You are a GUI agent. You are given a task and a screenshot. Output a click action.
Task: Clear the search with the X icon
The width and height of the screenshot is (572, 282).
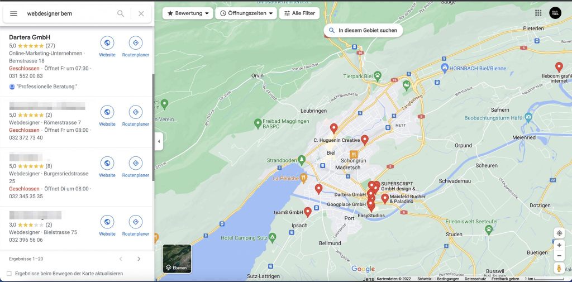141,13
